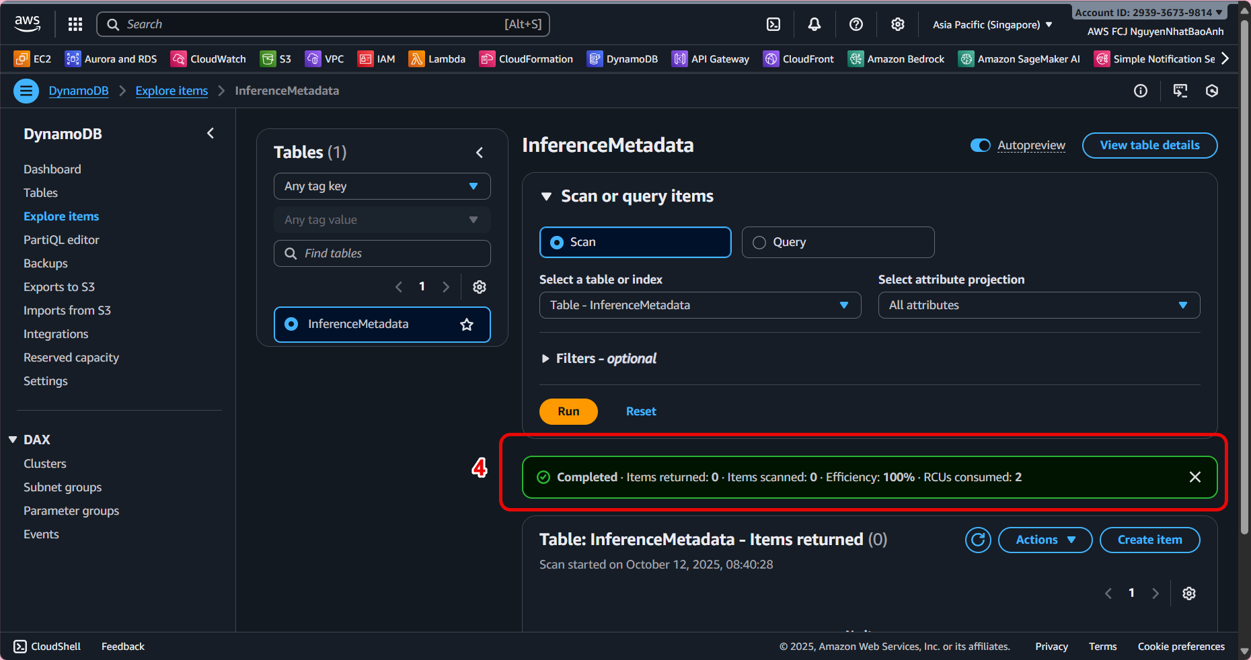Image resolution: width=1251 pixels, height=660 pixels.
Task: Focus the top Search field
Action: coord(324,24)
